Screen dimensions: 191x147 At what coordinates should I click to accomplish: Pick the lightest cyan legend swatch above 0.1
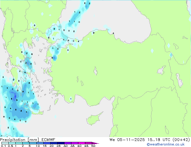pos(5,143)
